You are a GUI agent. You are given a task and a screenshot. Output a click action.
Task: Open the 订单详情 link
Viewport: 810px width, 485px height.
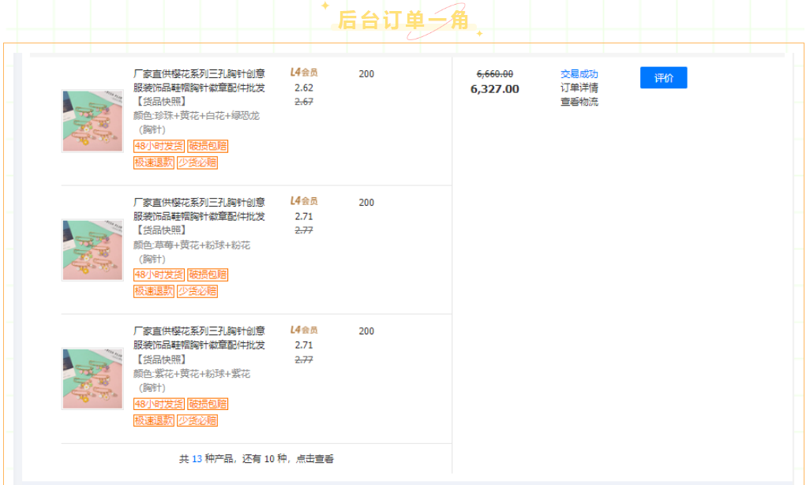(579, 88)
